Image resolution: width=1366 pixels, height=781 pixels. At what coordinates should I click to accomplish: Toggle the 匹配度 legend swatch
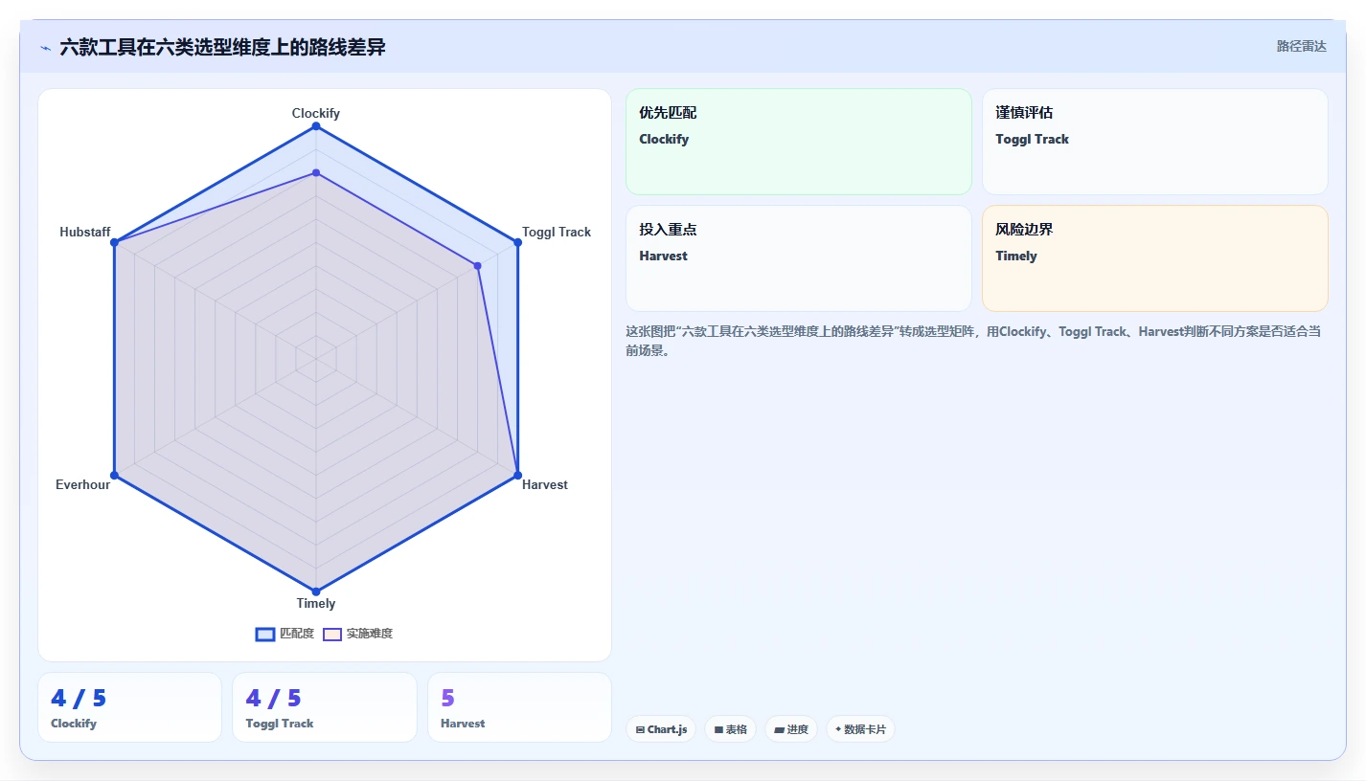(265, 634)
